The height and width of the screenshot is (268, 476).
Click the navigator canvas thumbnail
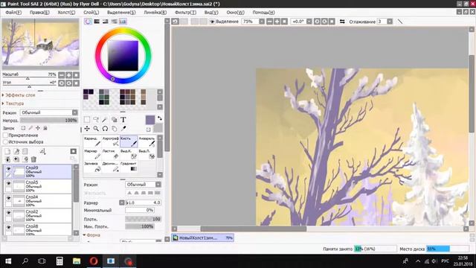pyautogui.click(x=40, y=43)
